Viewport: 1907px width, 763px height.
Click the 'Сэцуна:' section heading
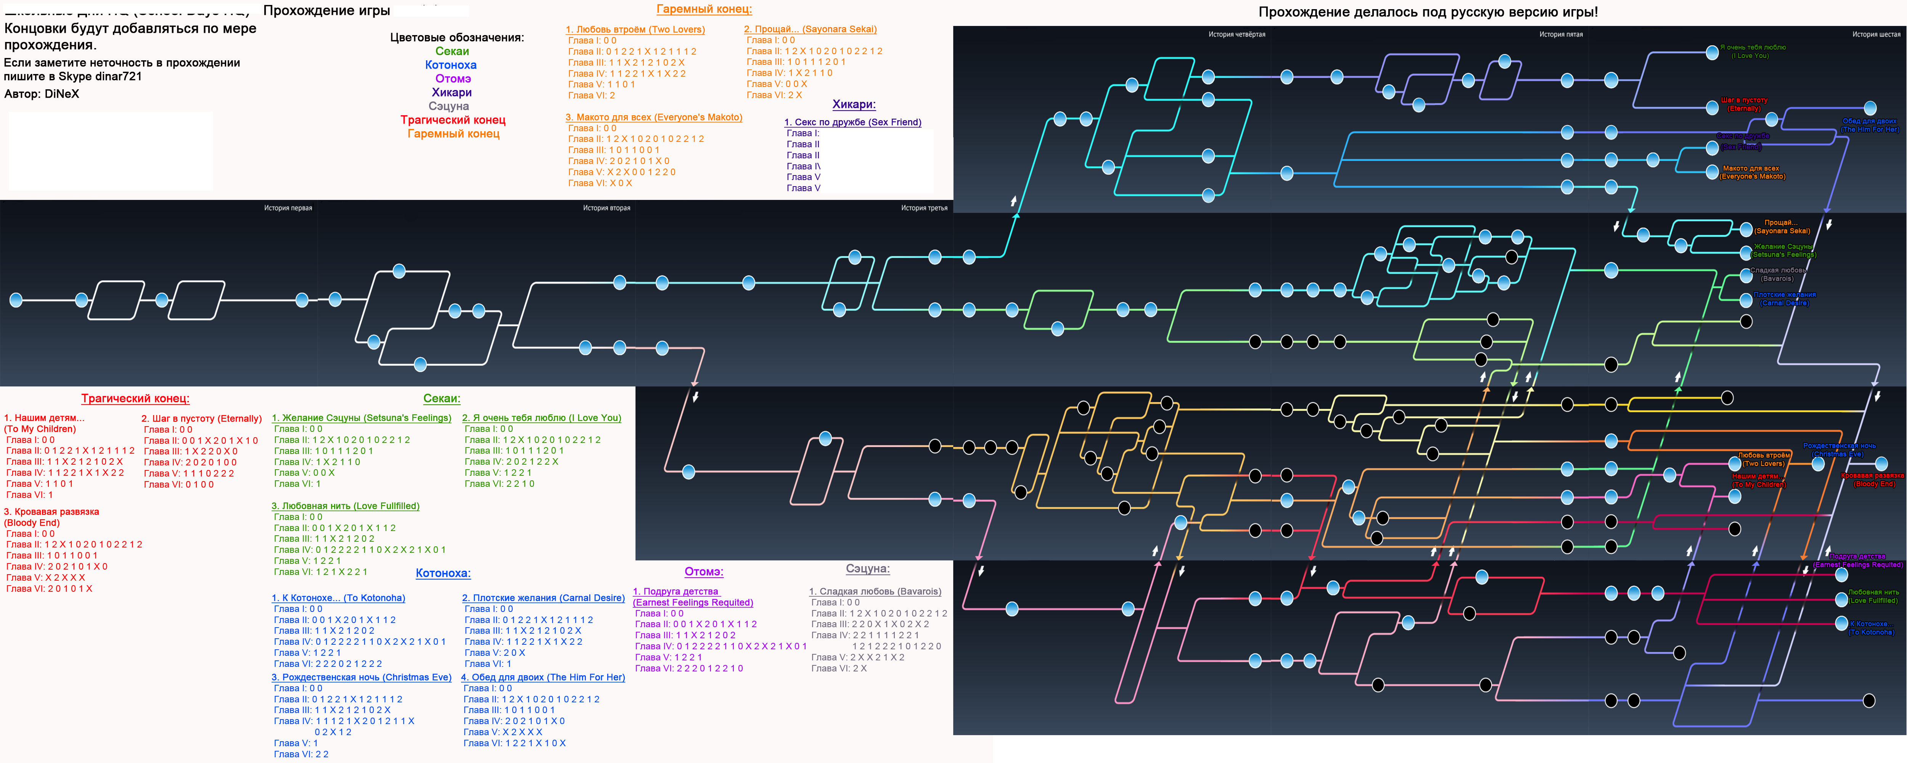[x=868, y=569]
